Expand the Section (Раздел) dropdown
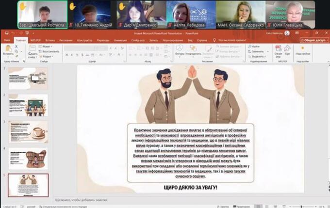 point(47,56)
